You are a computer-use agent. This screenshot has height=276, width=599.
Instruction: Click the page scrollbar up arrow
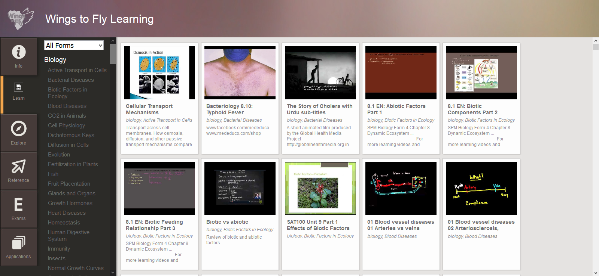[596, 40]
